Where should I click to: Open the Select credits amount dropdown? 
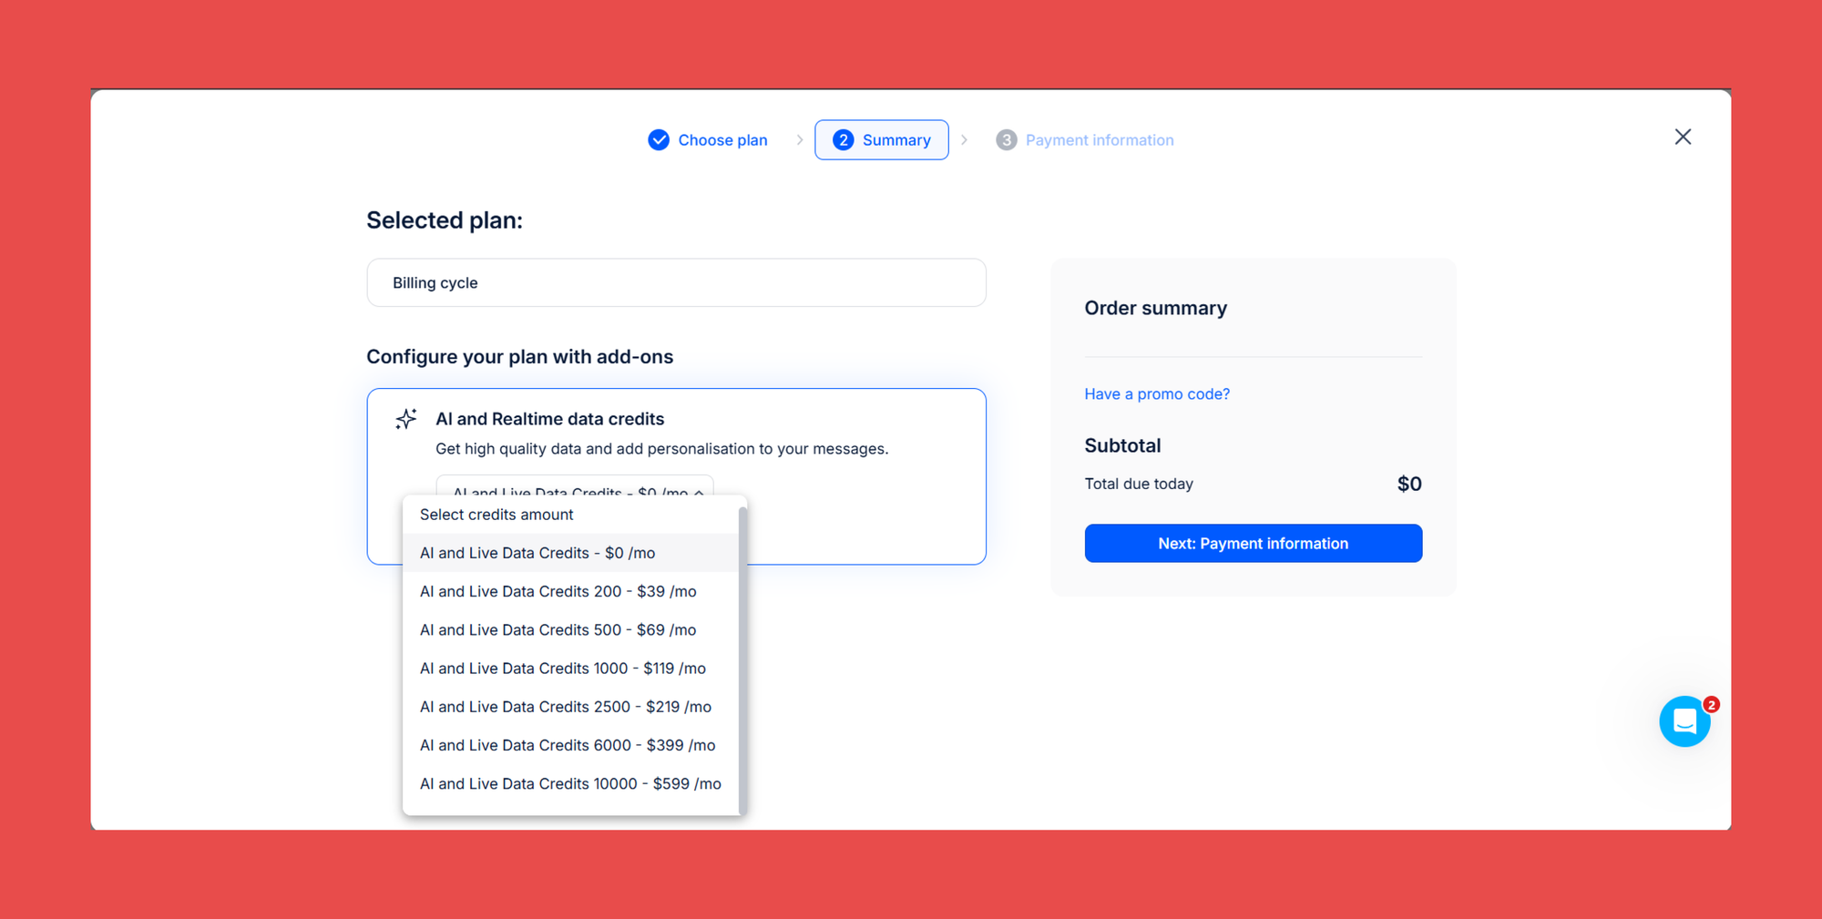click(x=574, y=493)
